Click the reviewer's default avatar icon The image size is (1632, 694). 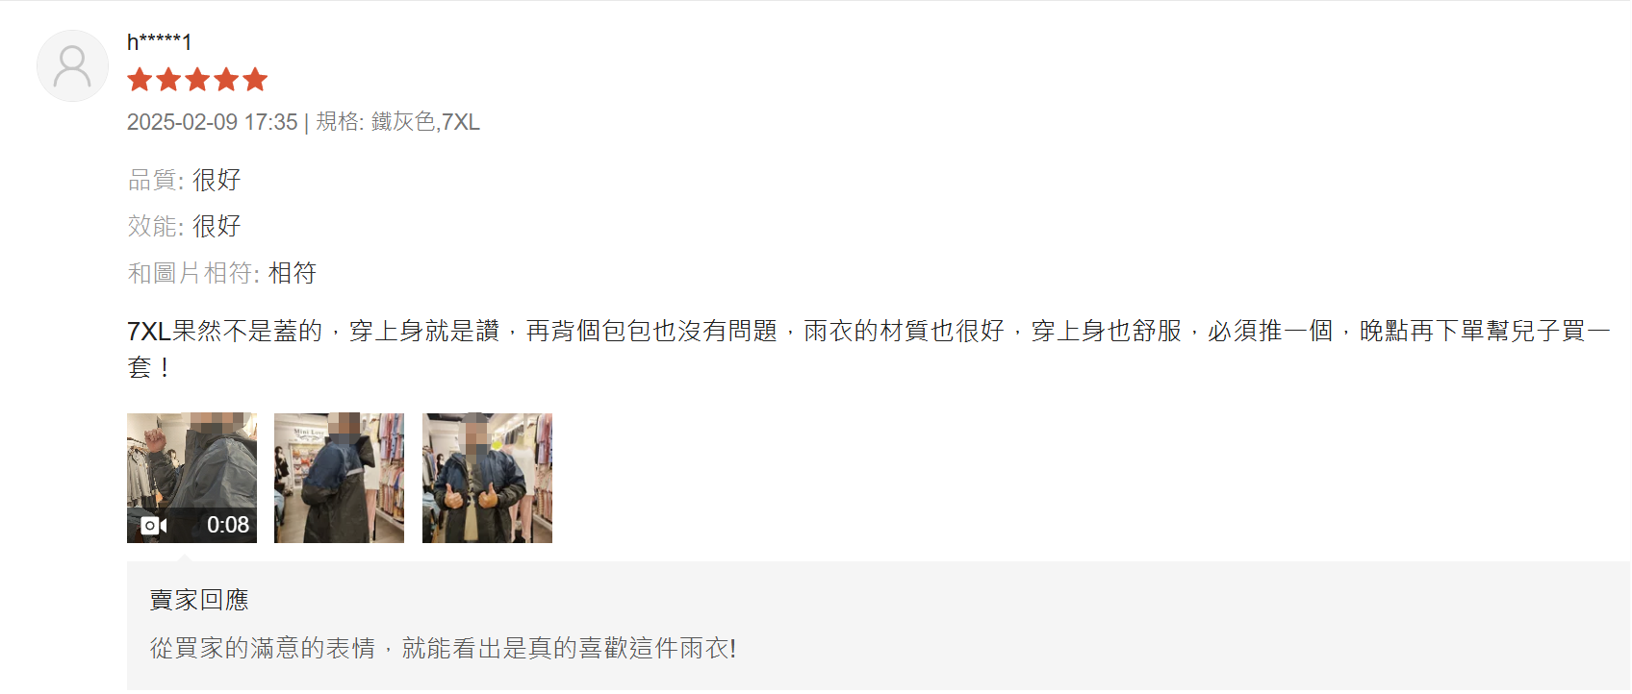coord(72,65)
